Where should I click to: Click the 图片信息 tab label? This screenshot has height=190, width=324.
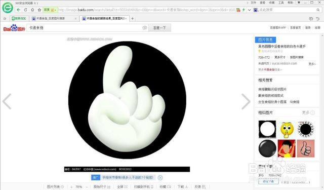tap(265, 40)
